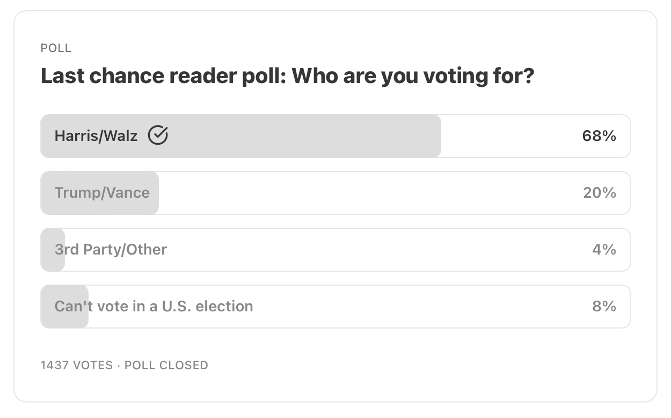Click the 20% result figure

(x=600, y=193)
